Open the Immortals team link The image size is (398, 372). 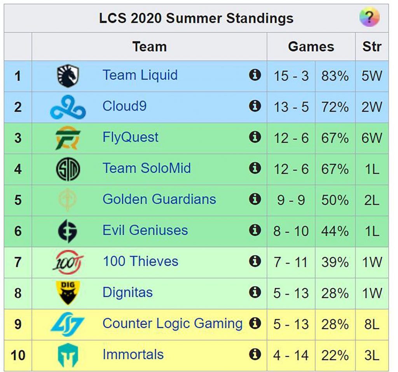pos(133,355)
